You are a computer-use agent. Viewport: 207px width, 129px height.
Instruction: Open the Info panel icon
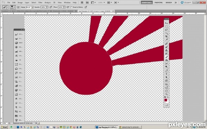pos(16,43)
